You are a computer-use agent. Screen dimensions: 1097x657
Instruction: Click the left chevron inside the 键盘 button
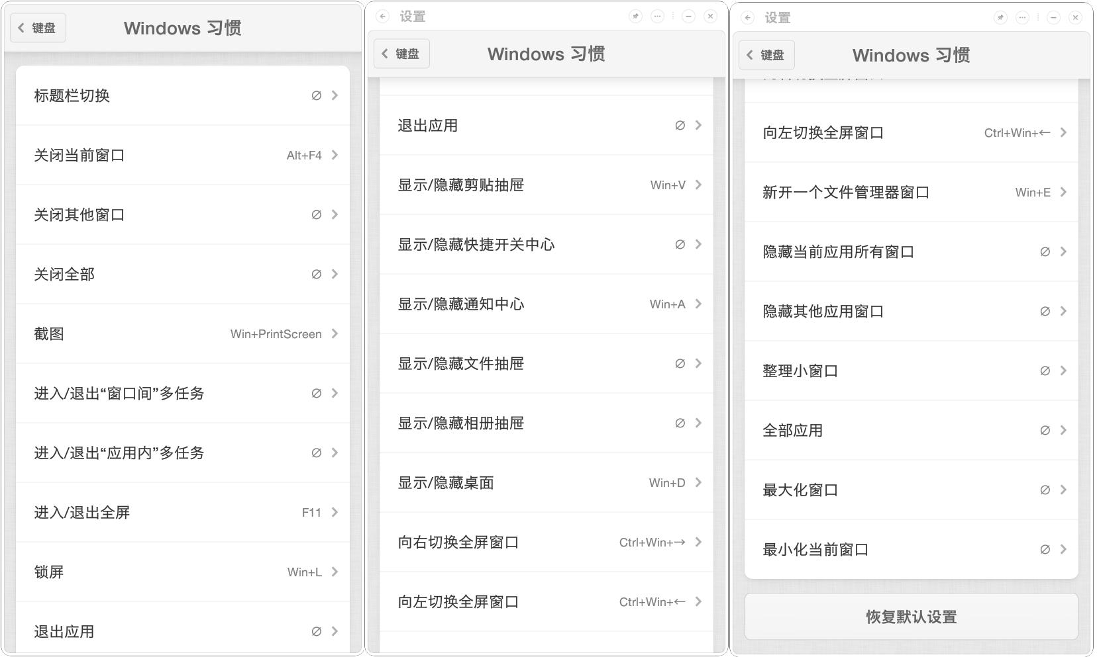[x=22, y=27]
